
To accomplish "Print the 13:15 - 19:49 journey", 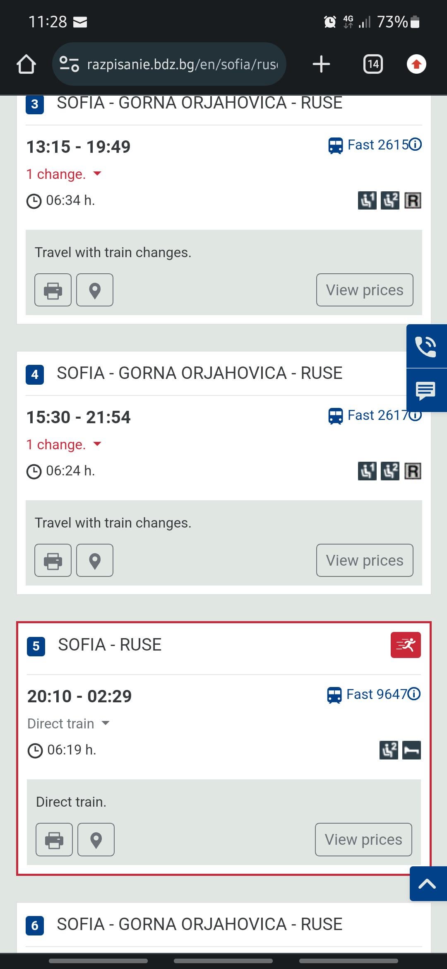I will (x=53, y=290).
